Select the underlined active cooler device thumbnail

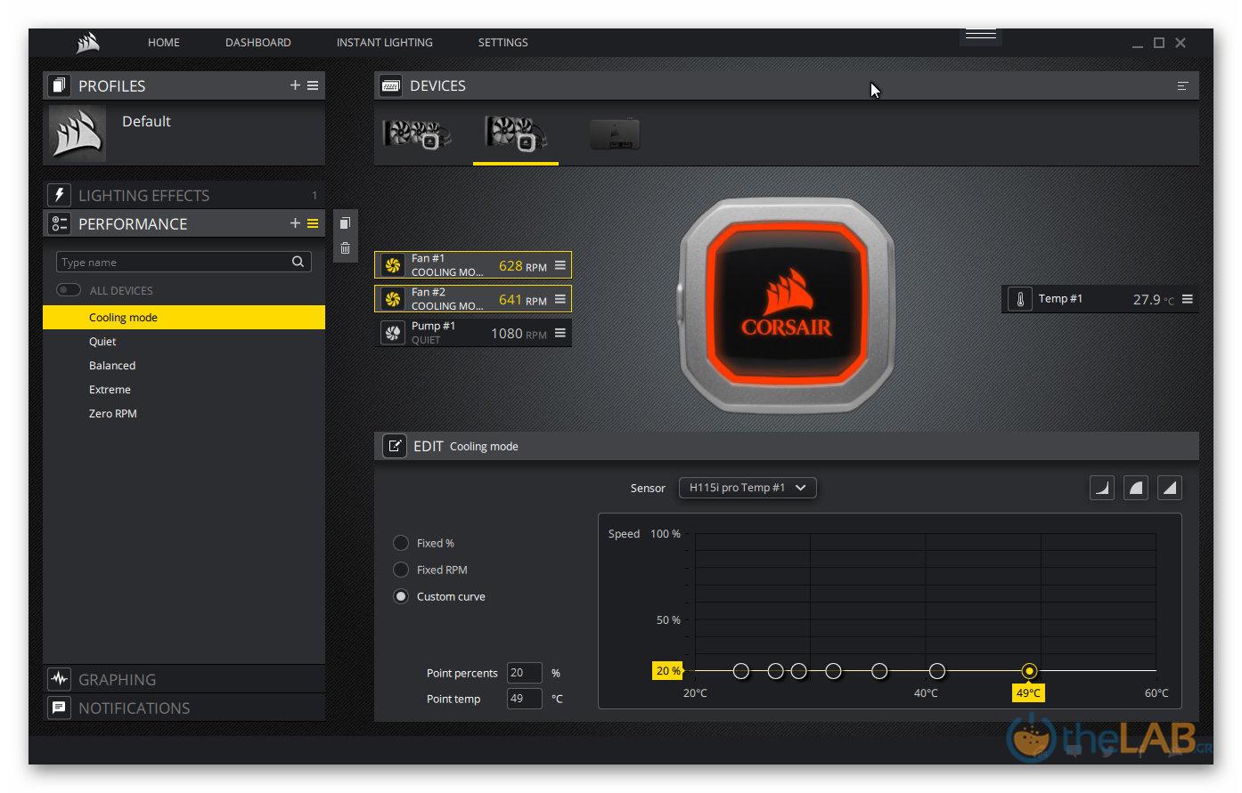[x=516, y=134]
